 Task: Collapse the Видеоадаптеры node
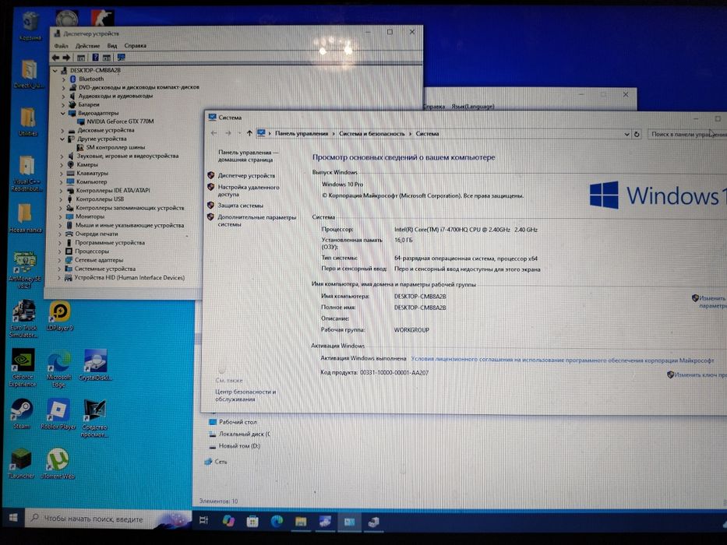pos(62,113)
